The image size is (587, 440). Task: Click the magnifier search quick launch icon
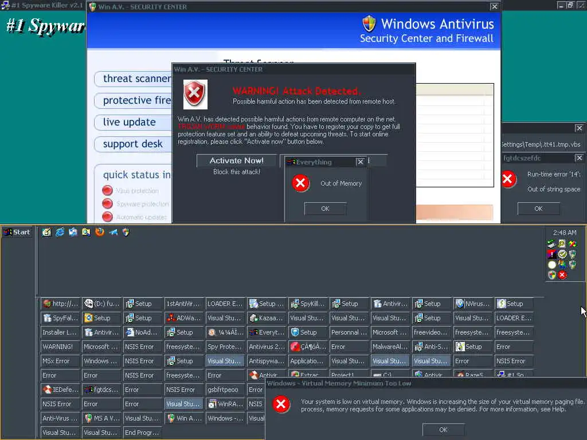pos(86,233)
